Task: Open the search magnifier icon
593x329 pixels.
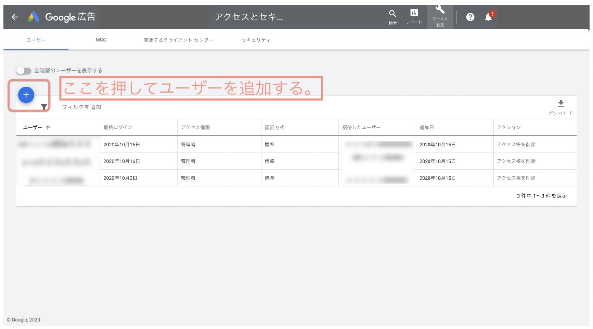Action: click(392, 14)
